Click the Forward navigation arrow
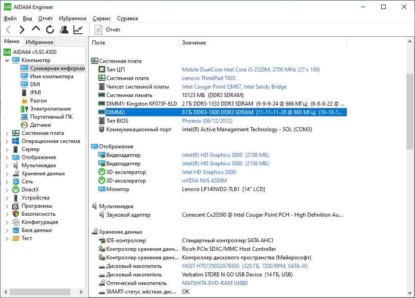The height and width of the screenshot is (298, 415). [x=22, y=30]
